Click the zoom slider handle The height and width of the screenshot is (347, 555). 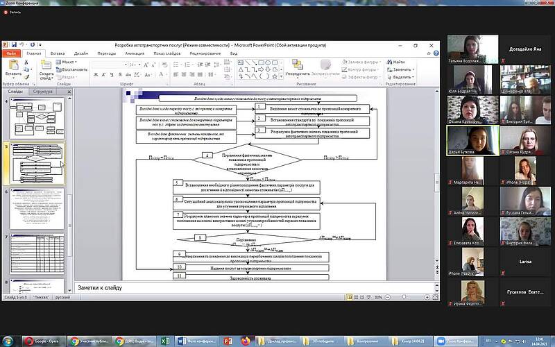(x=404, y=297)
